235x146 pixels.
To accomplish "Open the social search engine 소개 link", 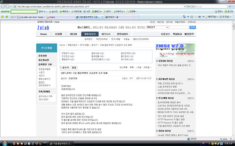I will point(170,90).
